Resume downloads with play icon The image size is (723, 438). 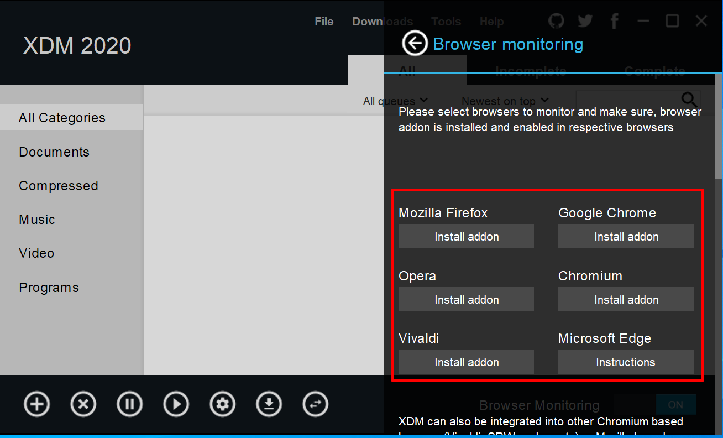point(176,404)
